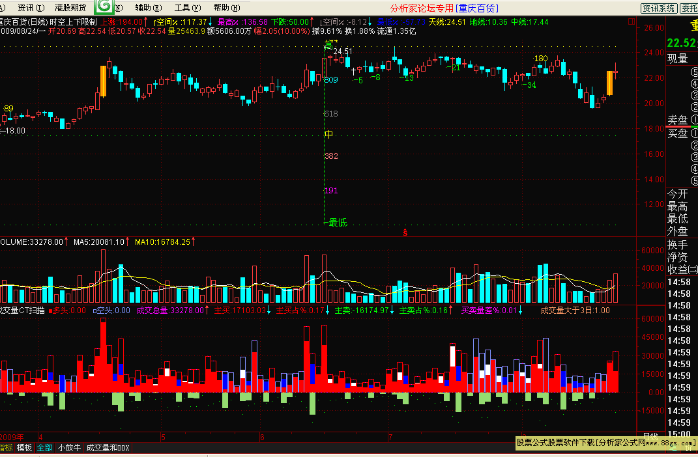The height and width of the screenshot is (457, 698).
Task: Click the 18.00 low price label on the chart
Action: click(15, 131)
